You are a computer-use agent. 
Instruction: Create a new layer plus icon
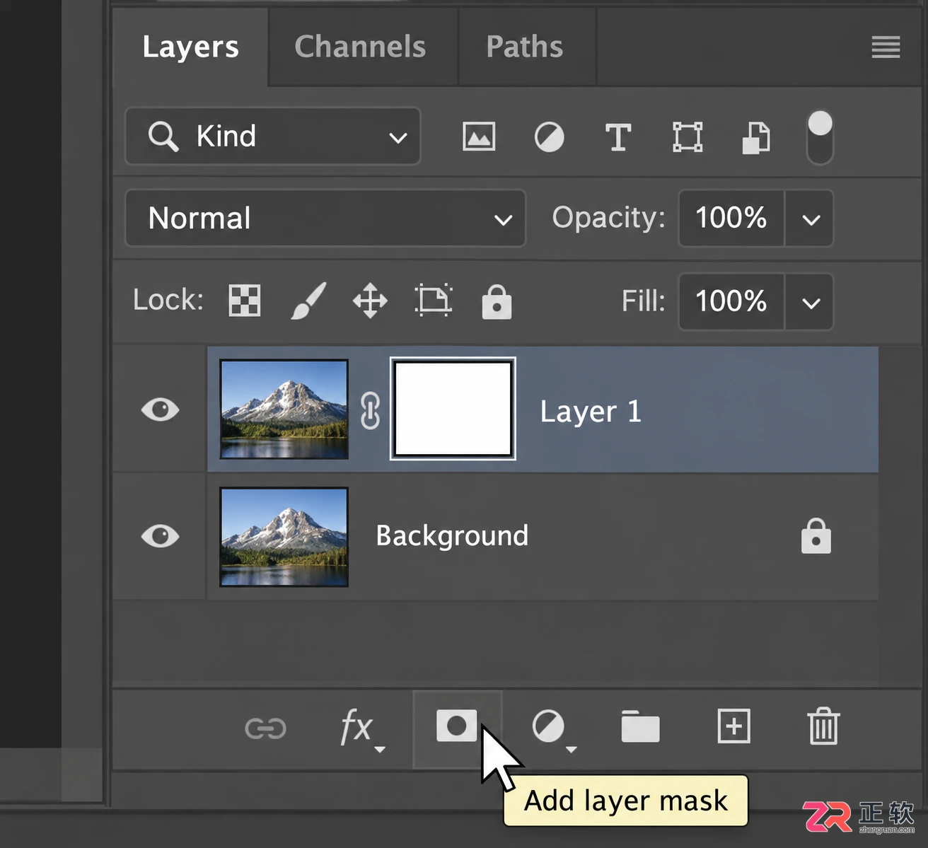(733, 726)
